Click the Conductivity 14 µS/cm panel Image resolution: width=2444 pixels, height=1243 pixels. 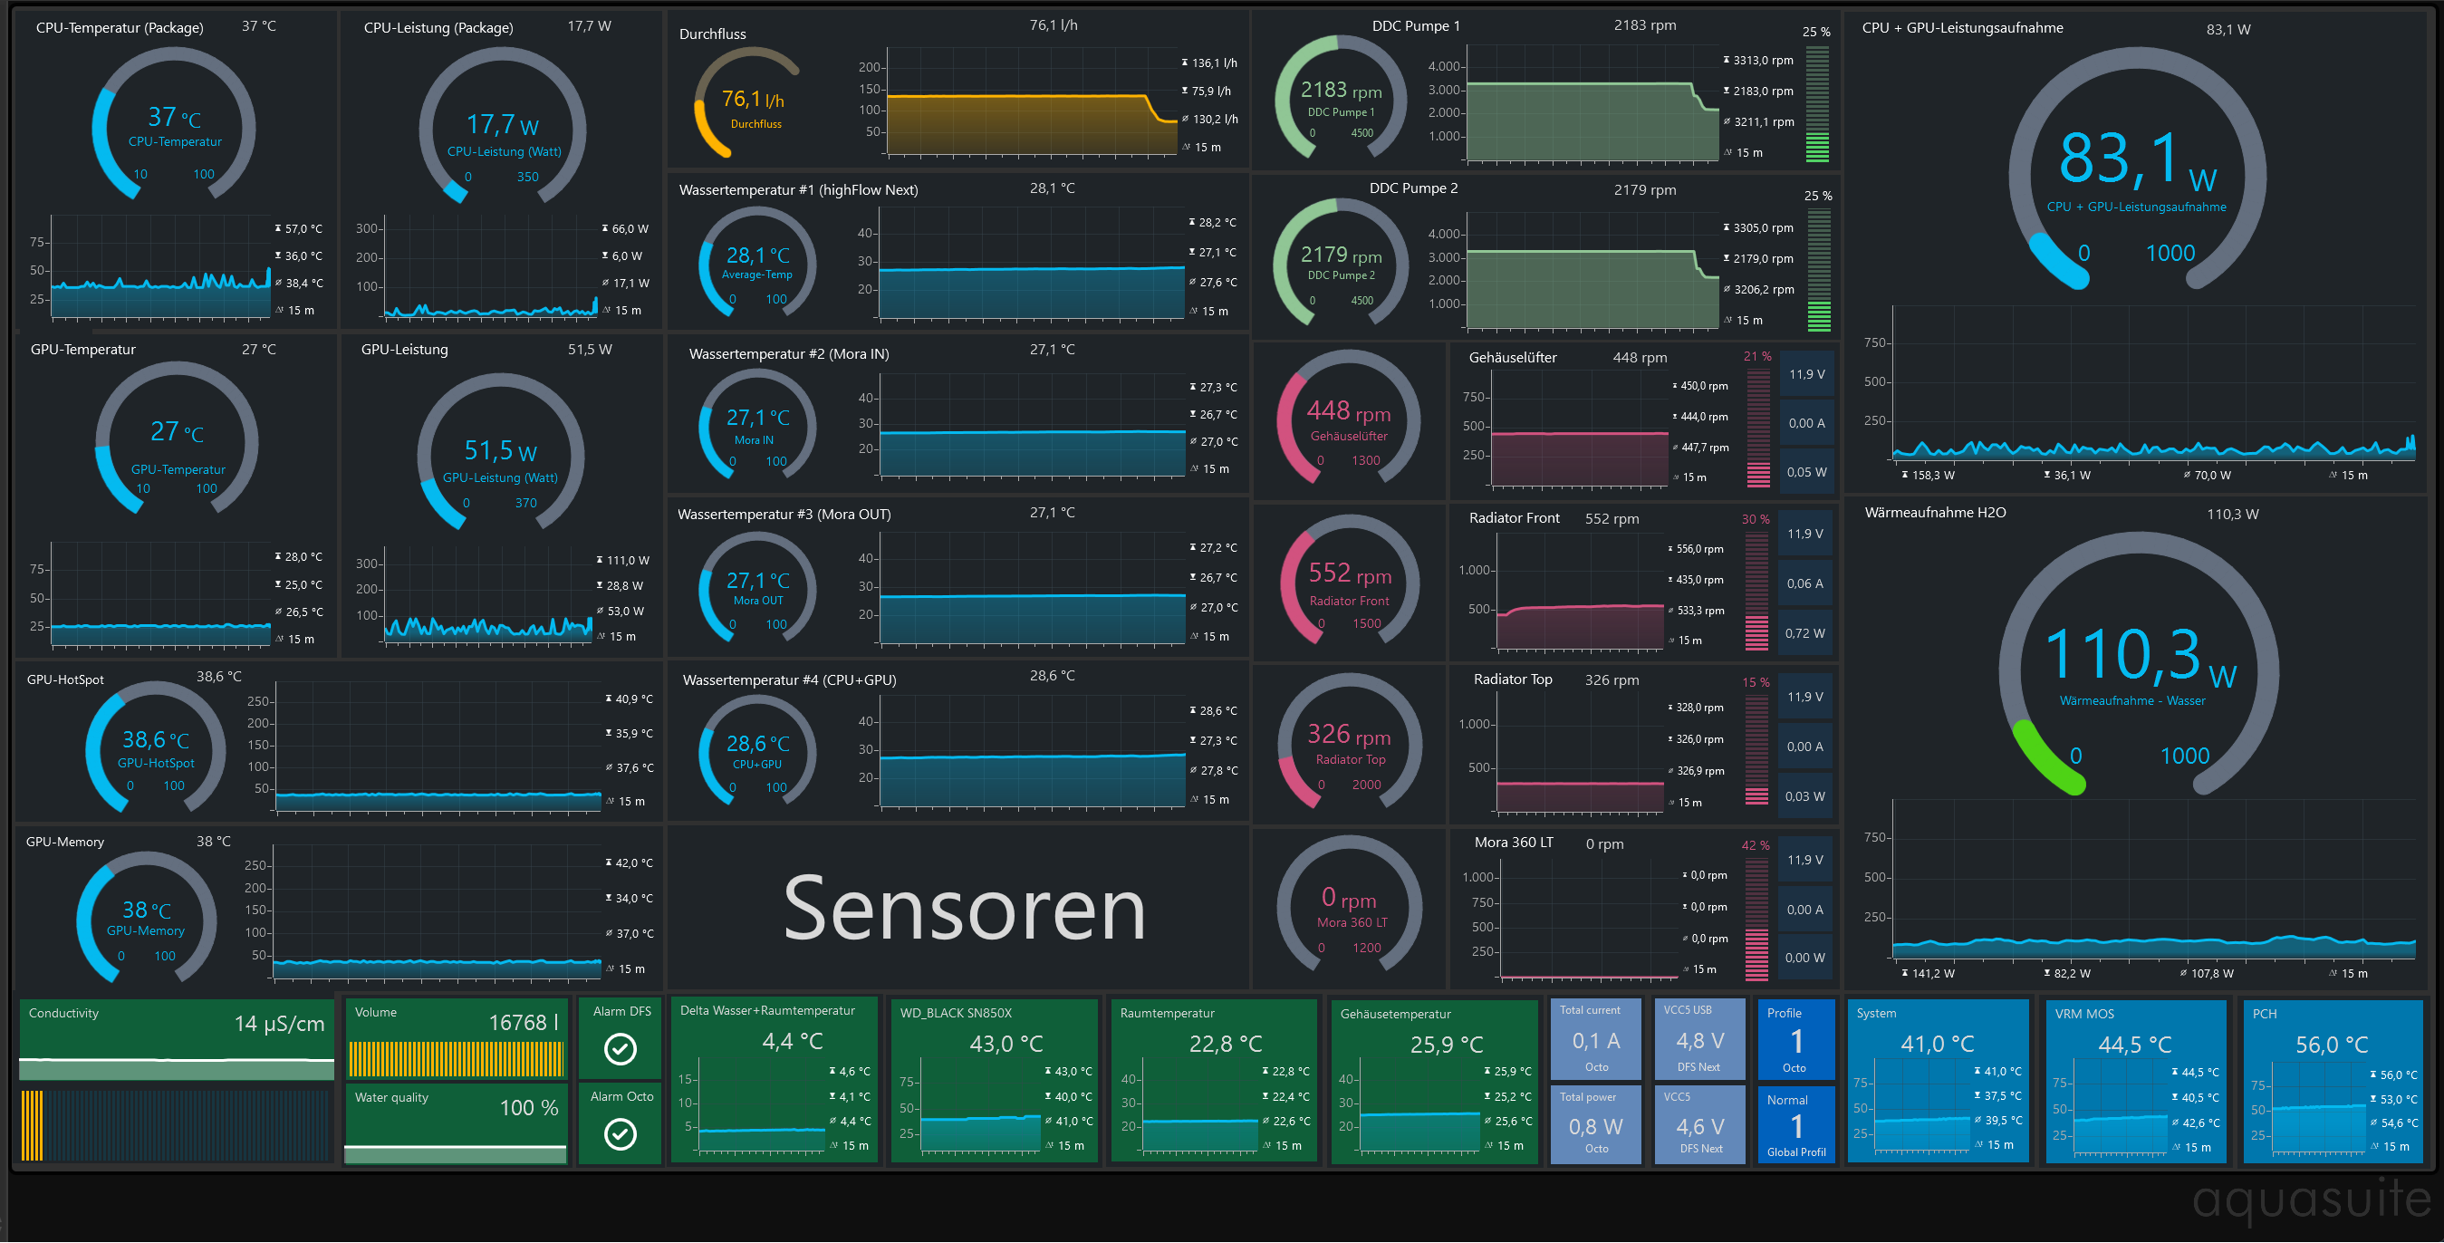click(177, 1039)
